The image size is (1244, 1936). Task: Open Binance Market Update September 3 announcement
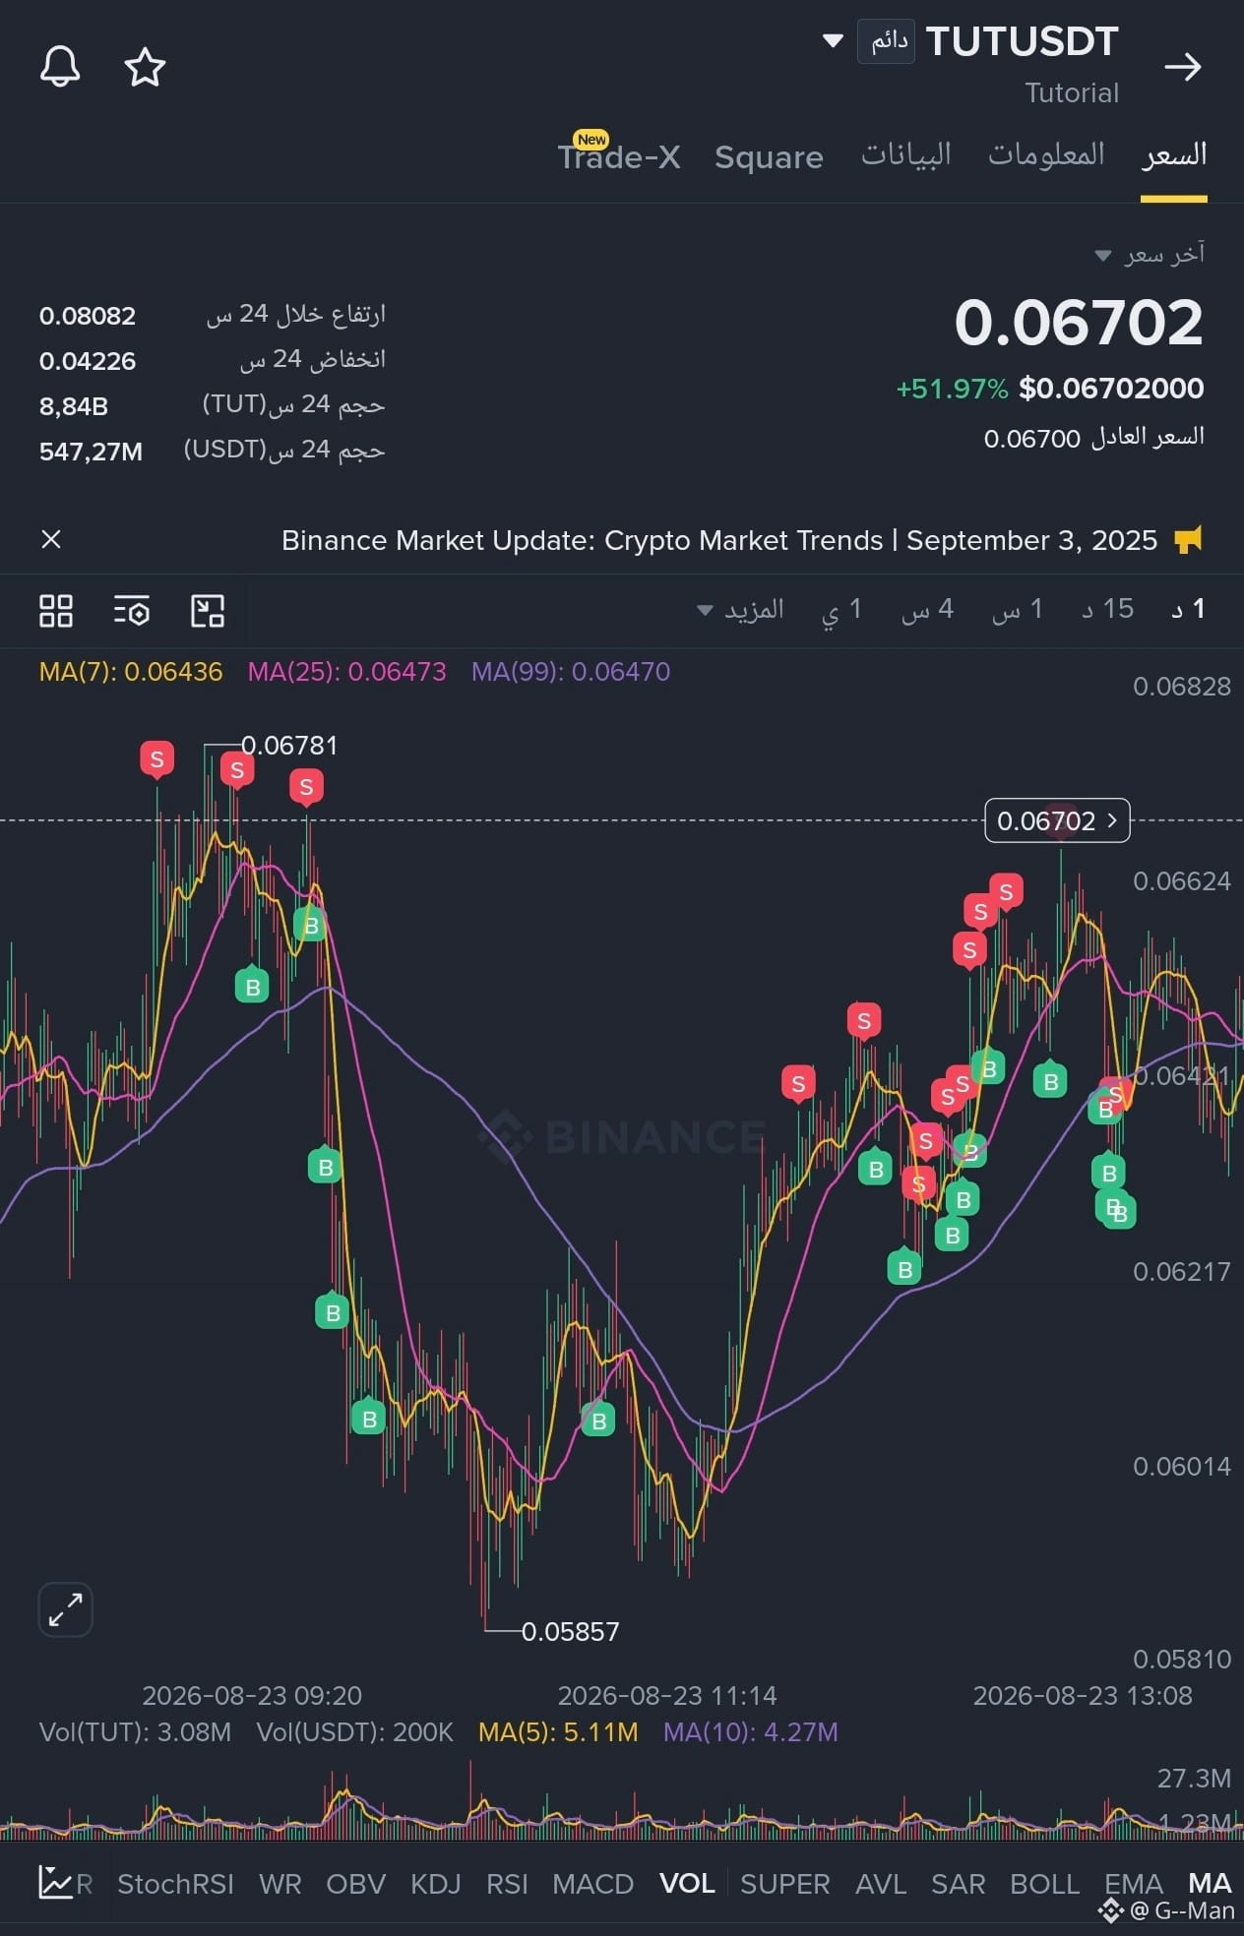coord(719,540)
